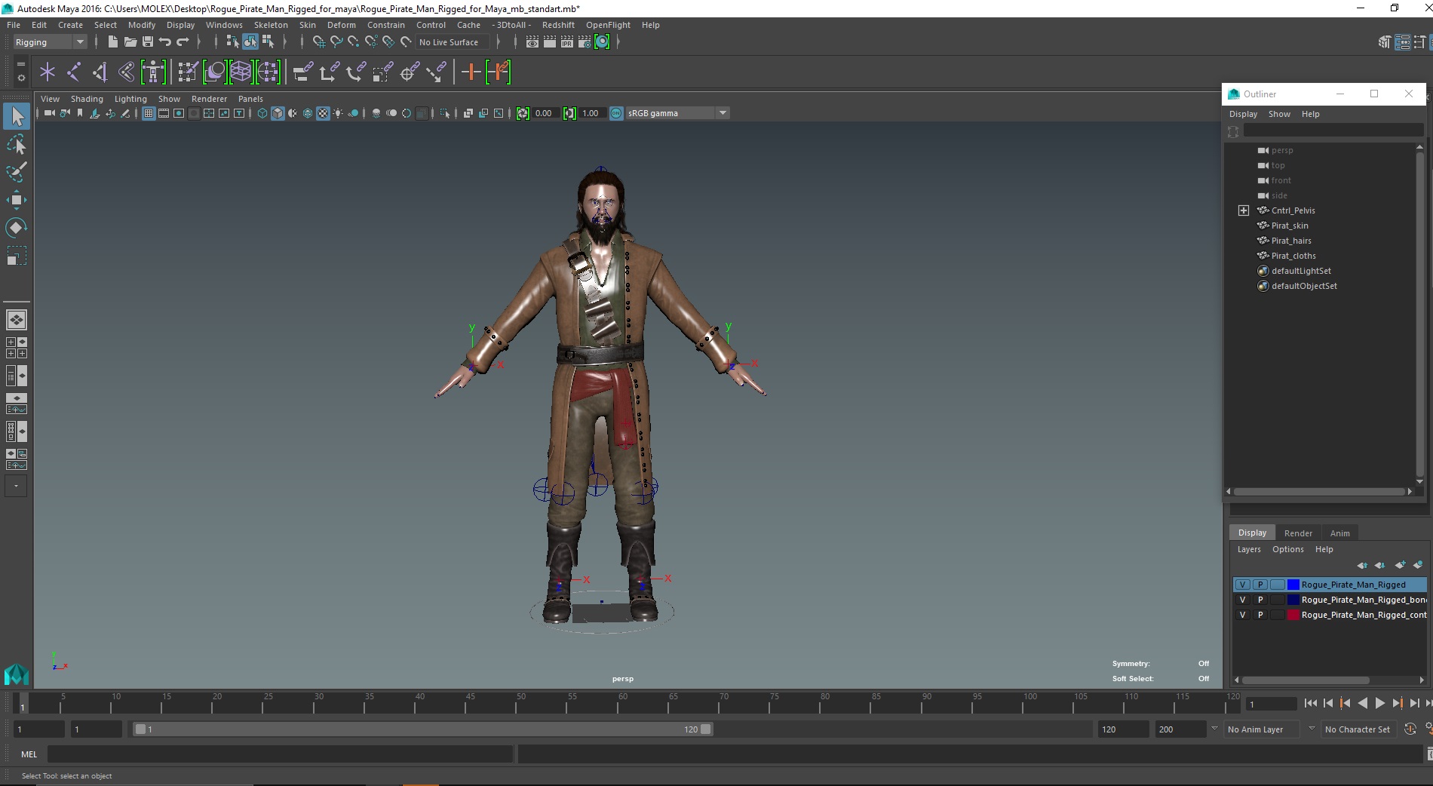Go to start of playback range

(1310, 703)
